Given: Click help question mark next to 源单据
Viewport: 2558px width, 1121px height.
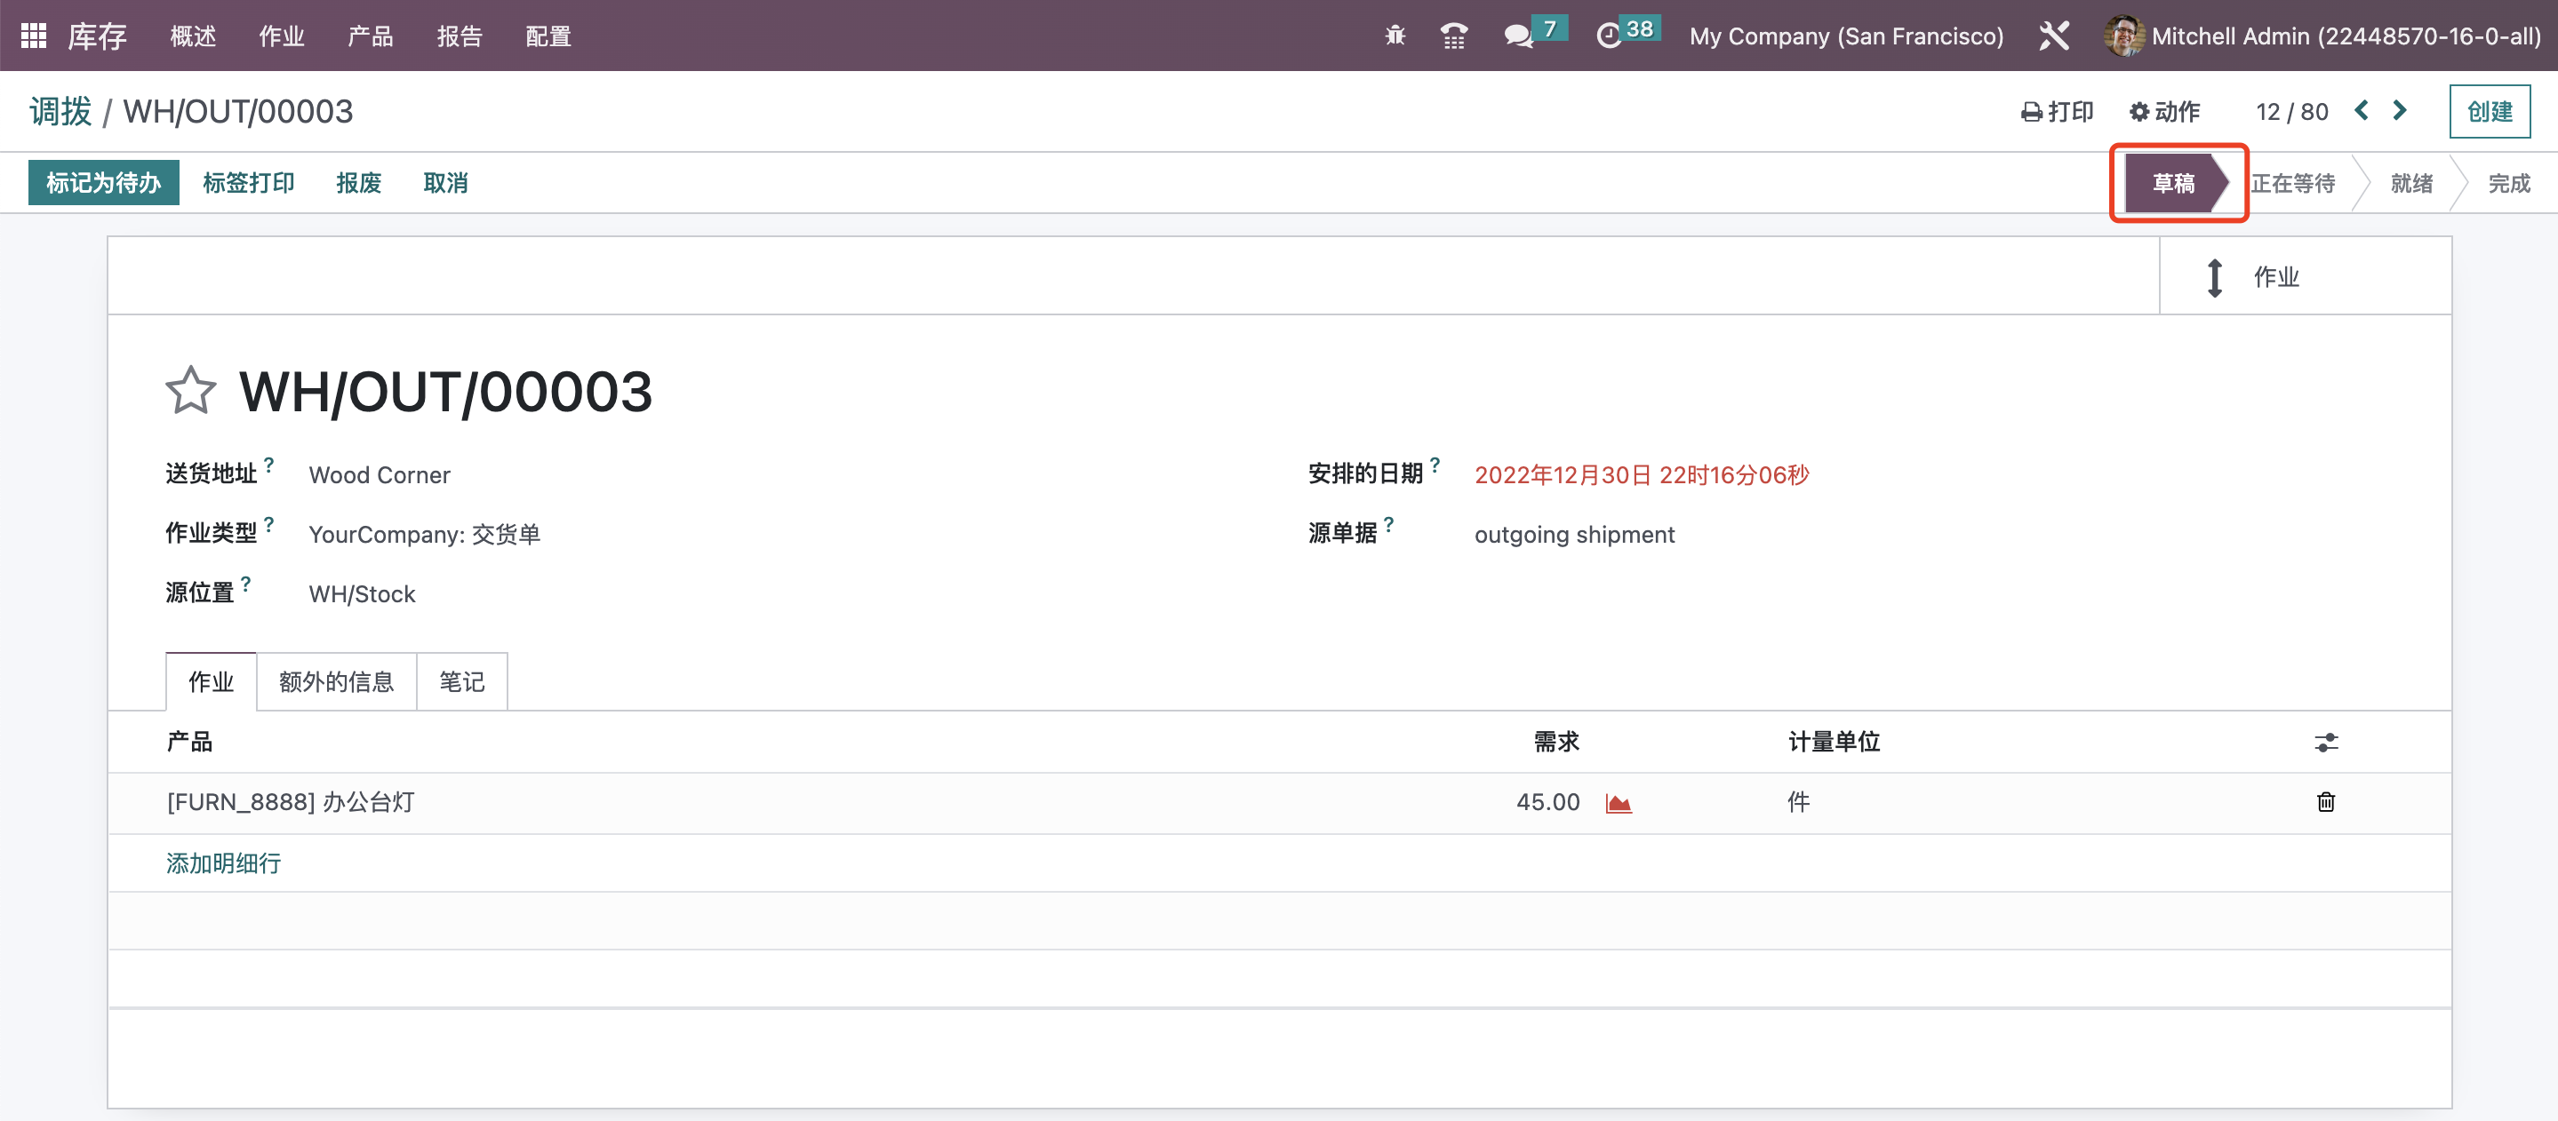Looking at the screenshot, I should 1388,523.
